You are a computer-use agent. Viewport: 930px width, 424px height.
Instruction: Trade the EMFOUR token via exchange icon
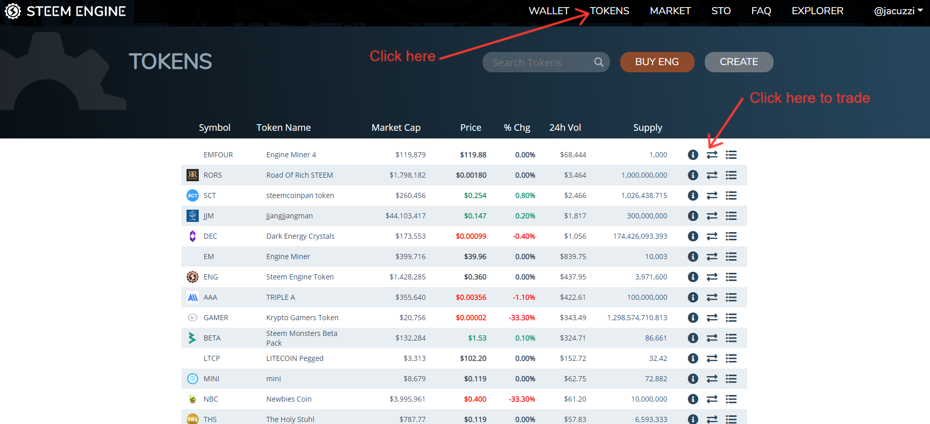coord(712,155)
